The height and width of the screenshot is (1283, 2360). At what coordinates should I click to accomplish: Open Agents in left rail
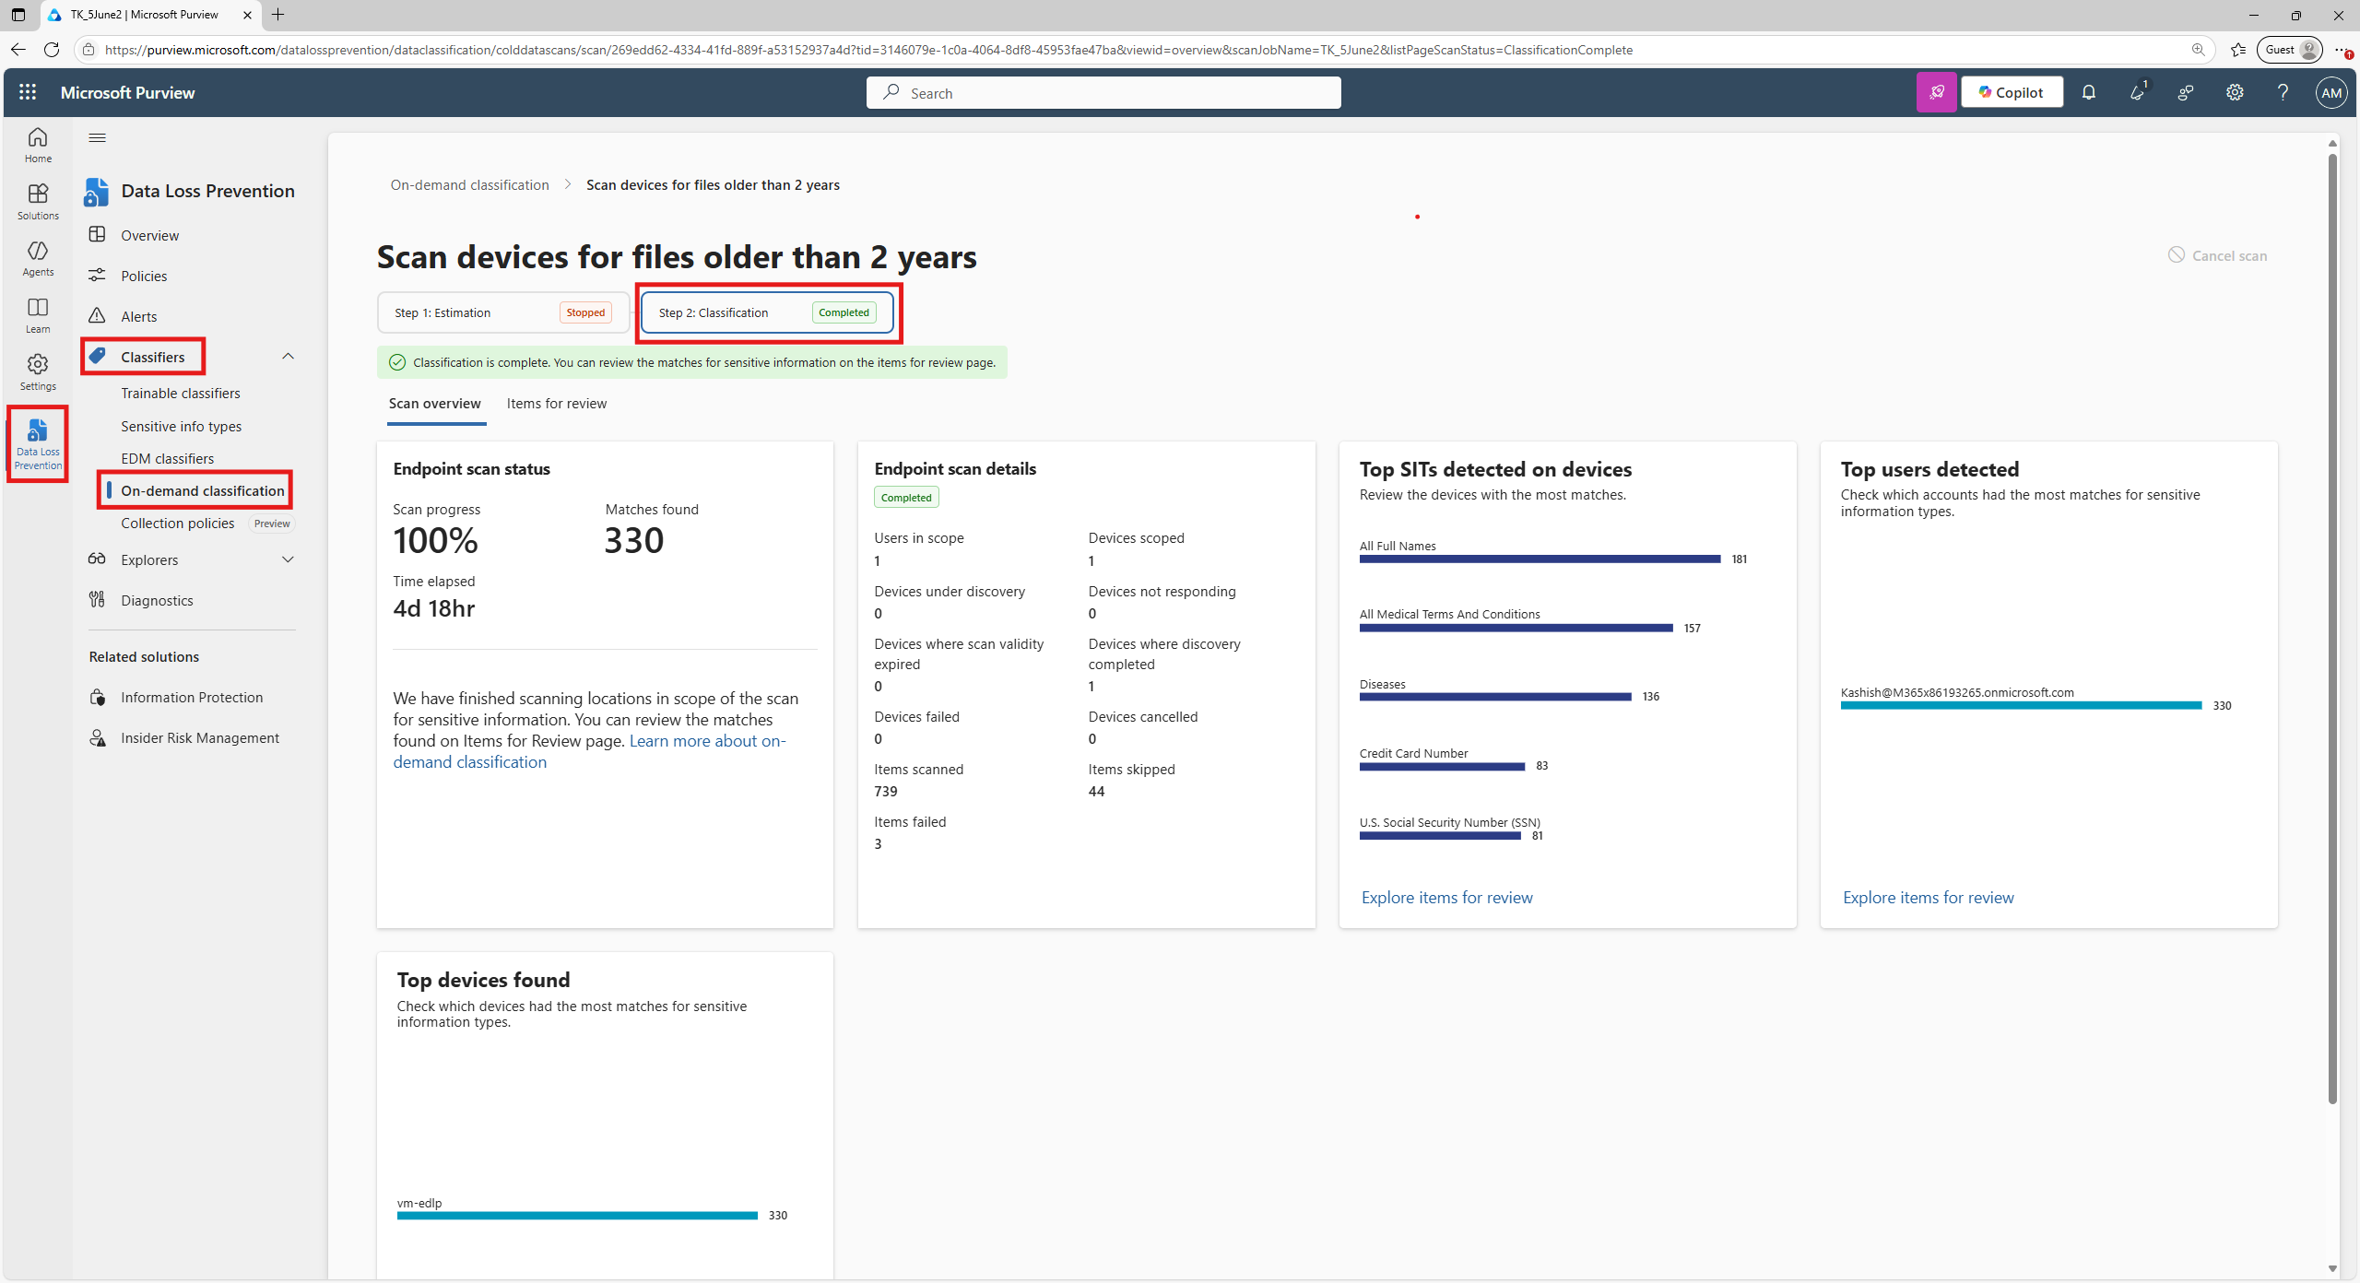pyautogui.click(x=38, y=259)
